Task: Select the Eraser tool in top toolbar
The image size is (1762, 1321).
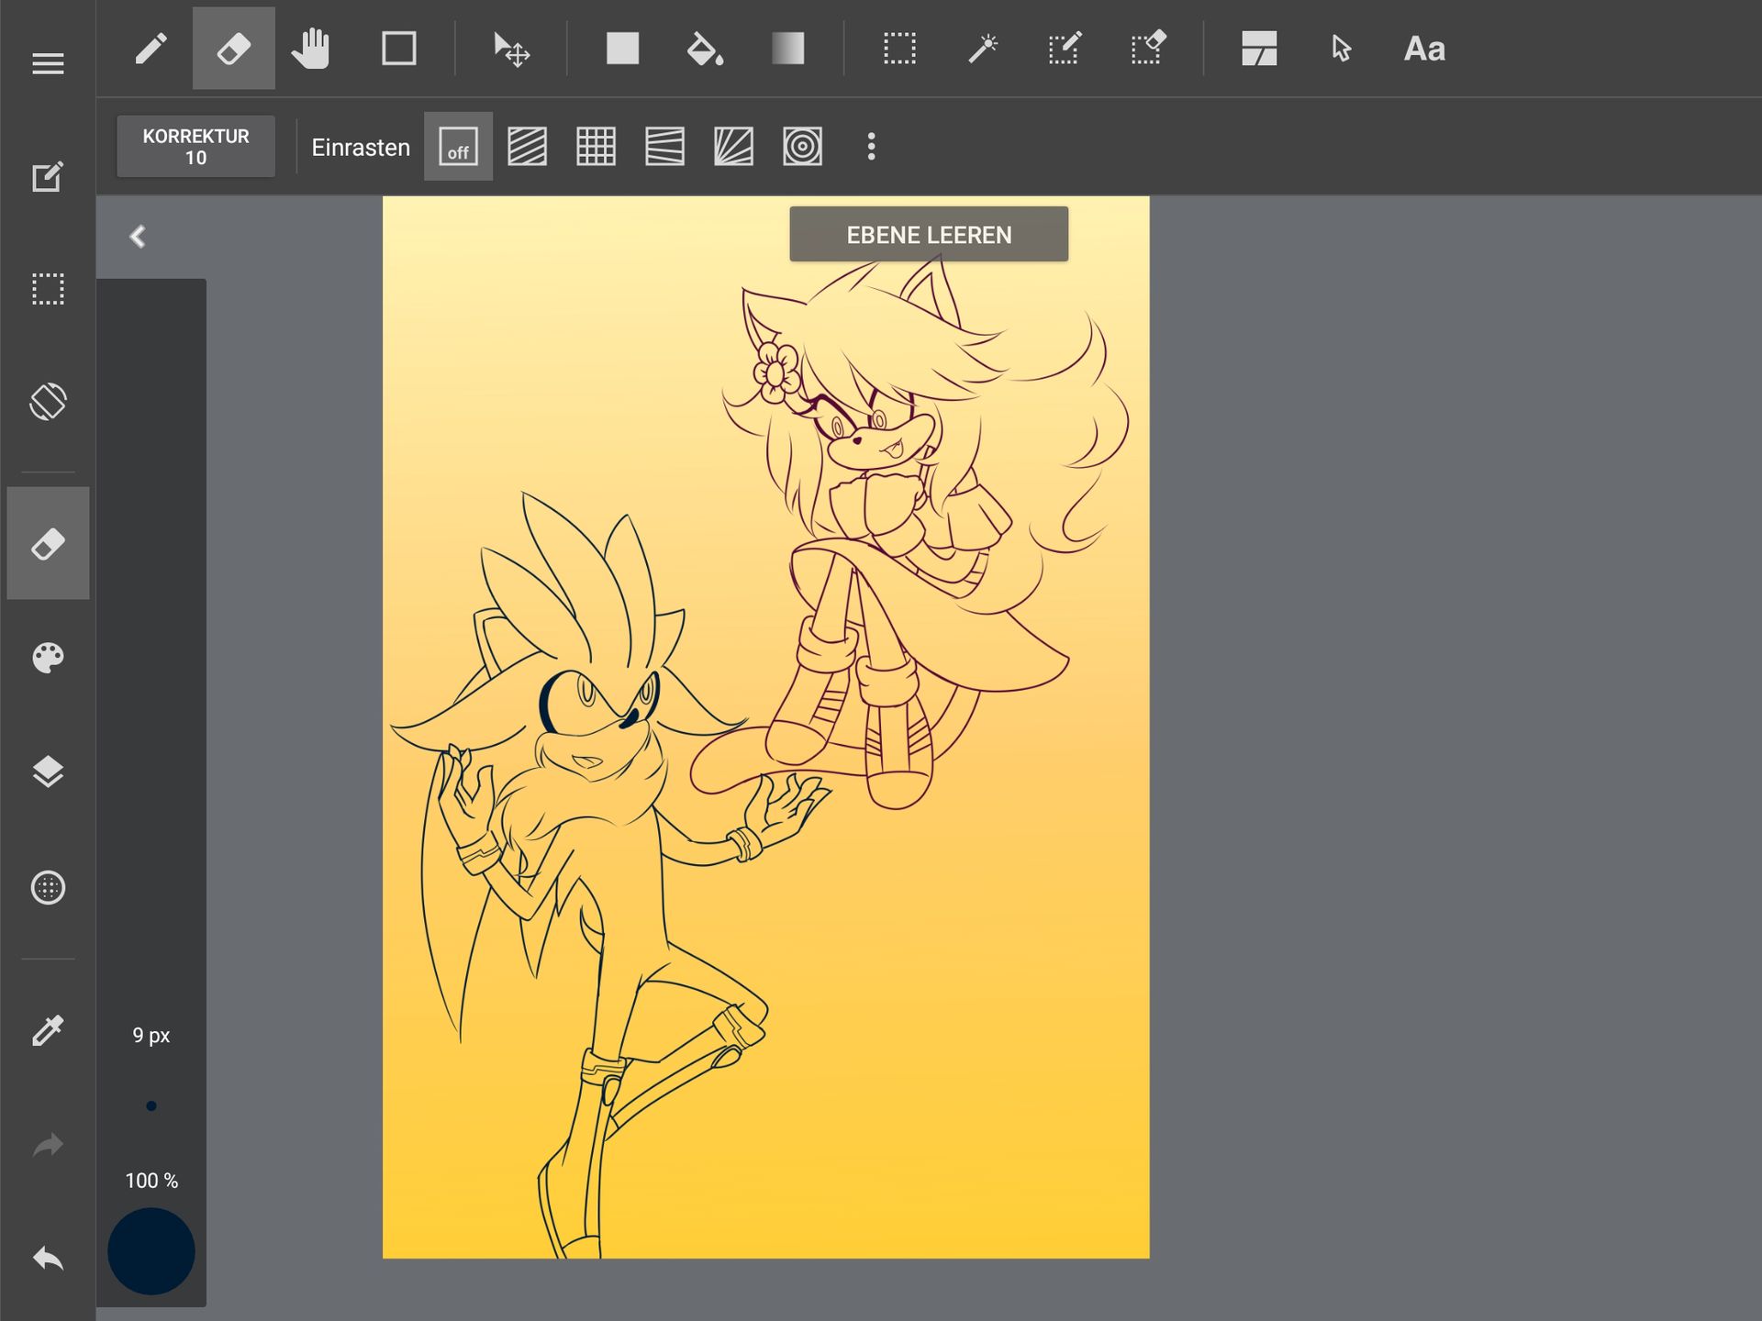Action: point(233,49)
